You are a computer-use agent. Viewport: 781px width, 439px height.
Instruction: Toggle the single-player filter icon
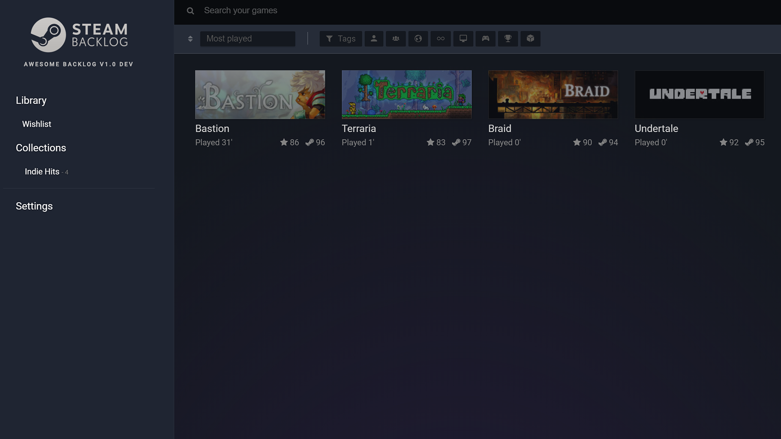coord(373,39)
